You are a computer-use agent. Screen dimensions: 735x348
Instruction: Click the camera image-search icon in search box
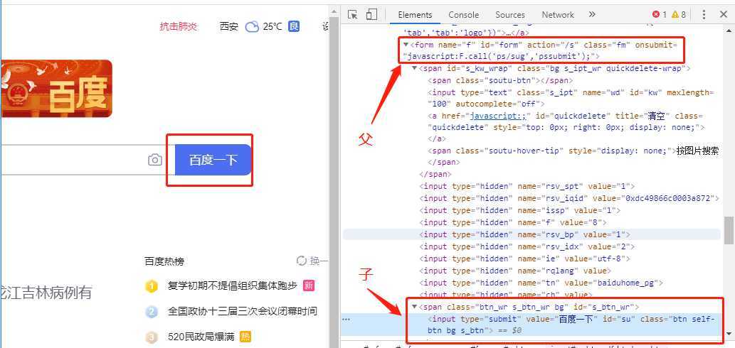[x=154, y=160]
